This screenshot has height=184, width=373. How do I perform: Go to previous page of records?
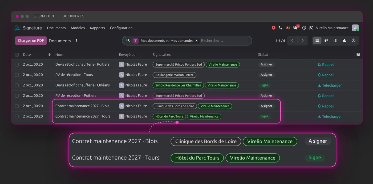pos(293,41)
